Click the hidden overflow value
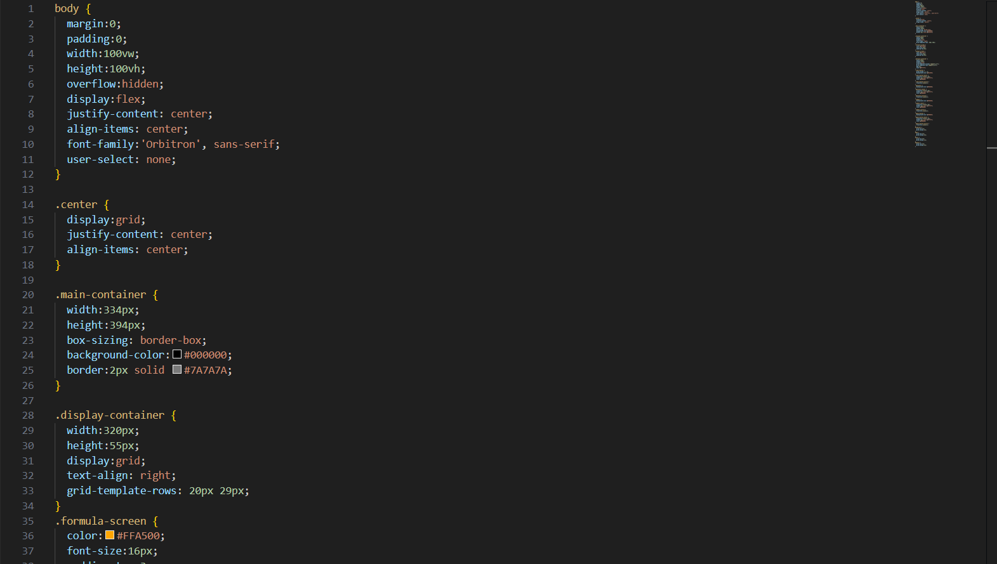 140,84
